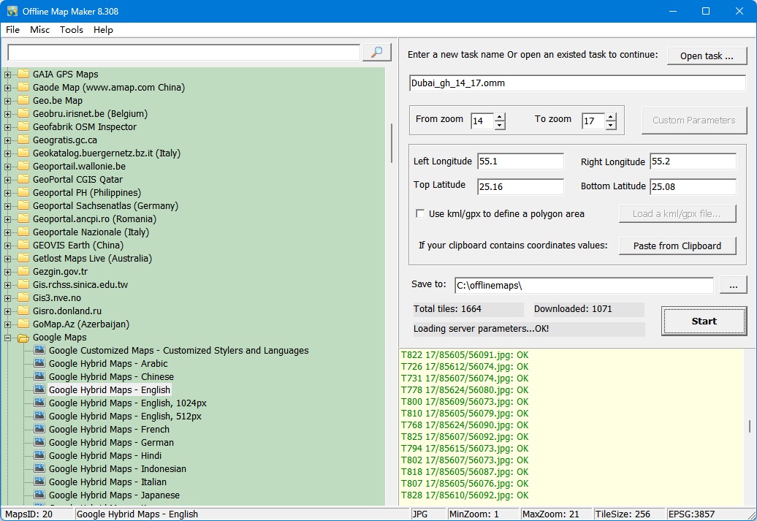
Task: Decrease the To zoom value
Action: tap(611, 125)
